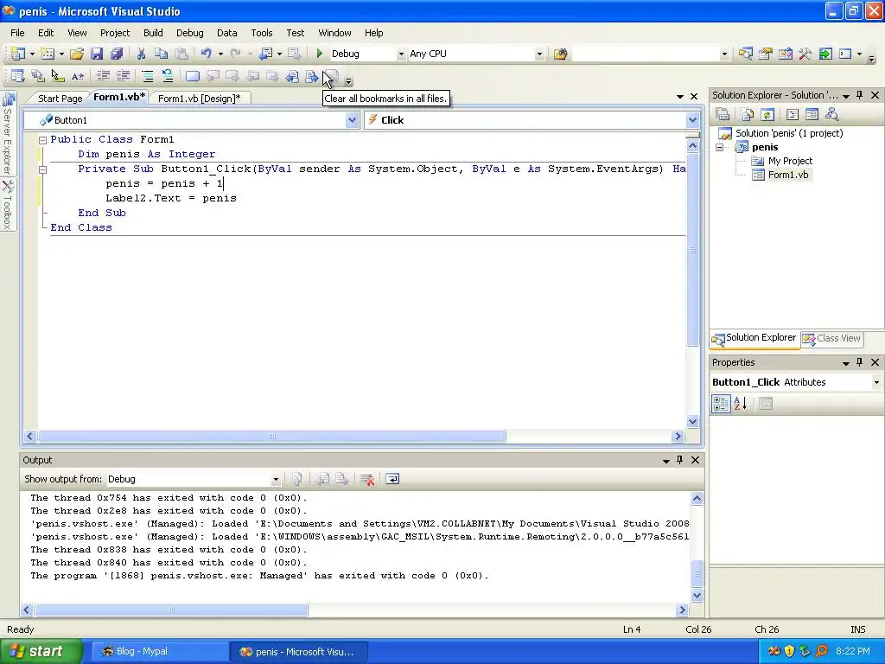Open the Build menu
Image resolution: width=885 pixels, height=664 pixels.
click(153, 33)
